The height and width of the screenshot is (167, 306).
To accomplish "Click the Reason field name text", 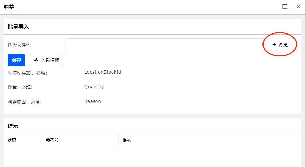I will [x=93, y=101].
